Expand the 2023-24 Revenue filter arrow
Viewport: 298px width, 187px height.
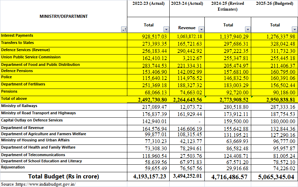pos(201,30)
